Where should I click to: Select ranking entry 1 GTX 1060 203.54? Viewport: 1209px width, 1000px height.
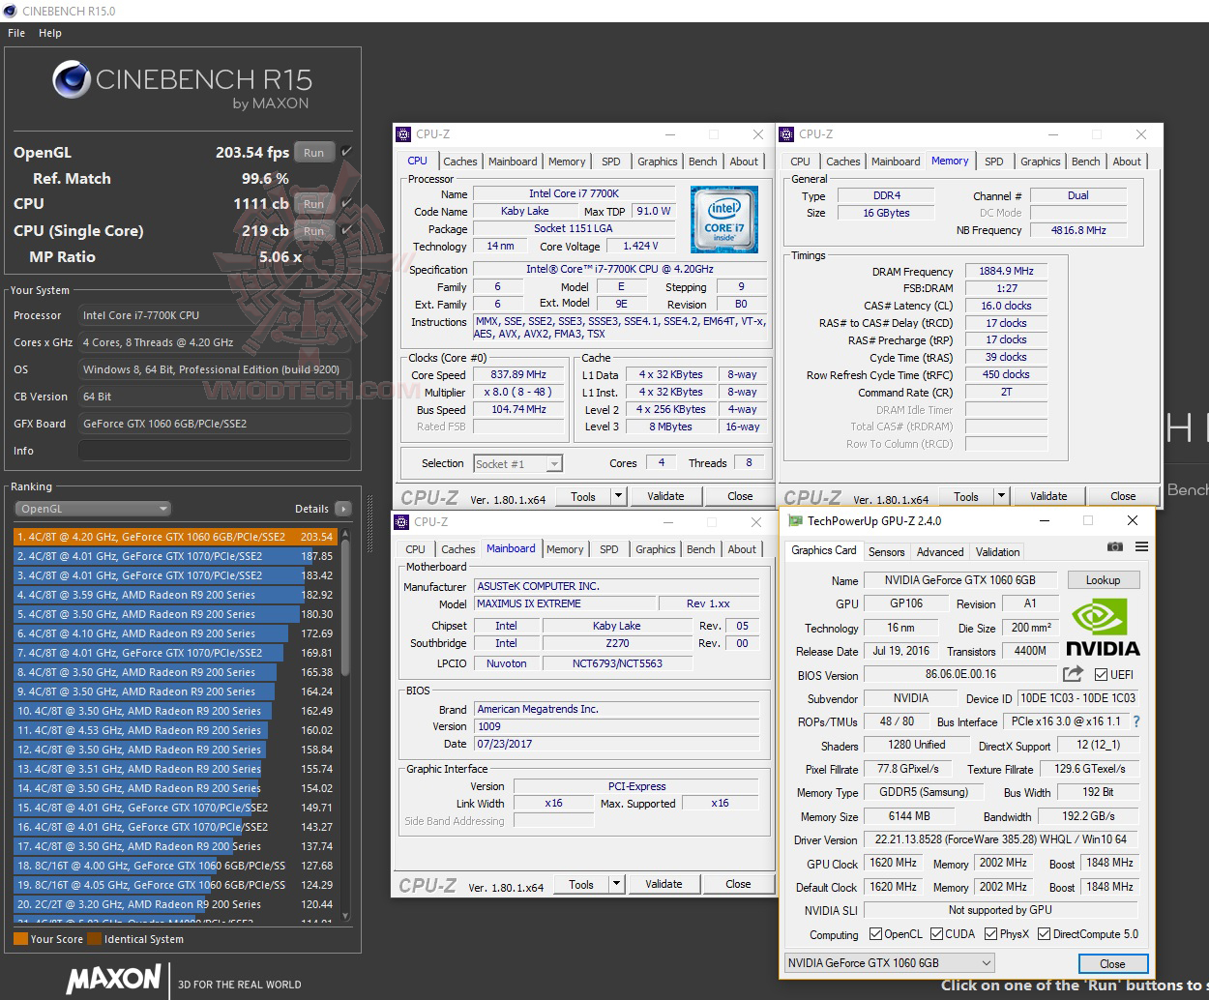175,537
